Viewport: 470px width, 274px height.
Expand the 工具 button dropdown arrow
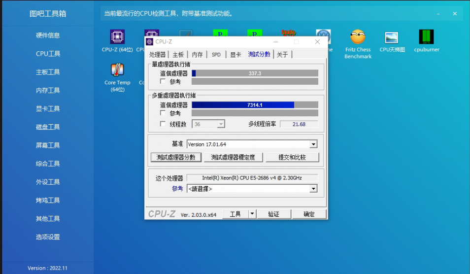point(252,214)
